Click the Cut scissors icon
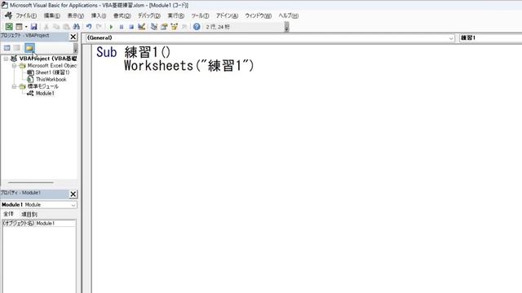 (46, 27)
